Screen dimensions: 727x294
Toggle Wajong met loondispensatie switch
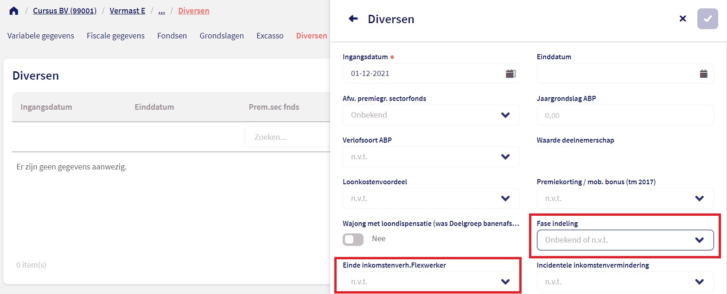[x=353, y=239]
